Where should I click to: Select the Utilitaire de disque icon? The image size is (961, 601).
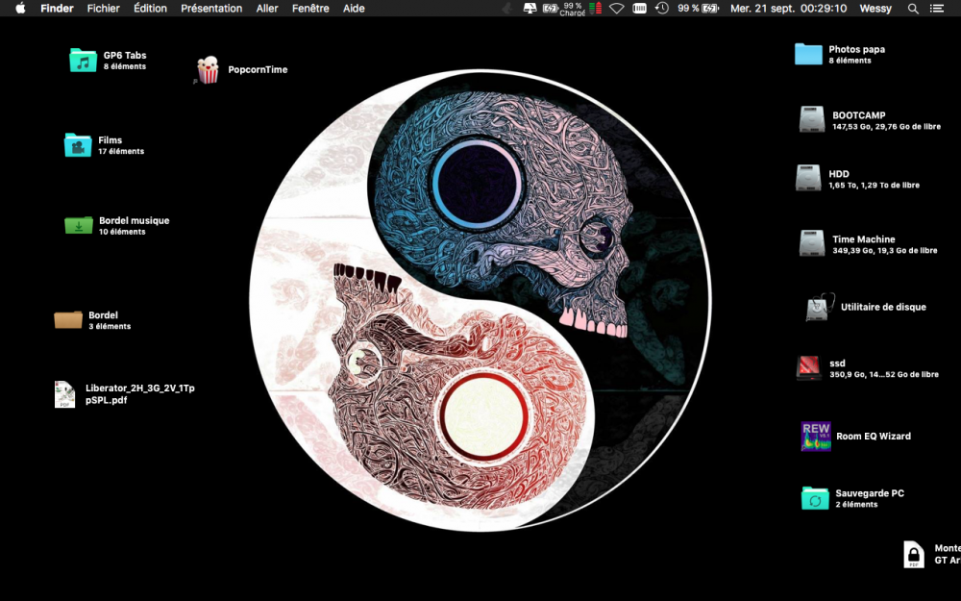pyautogui.click(x=820, y=307)
